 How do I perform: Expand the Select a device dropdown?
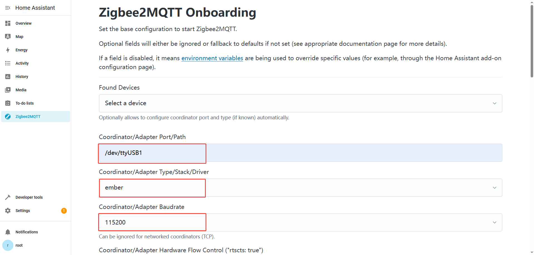[x=300, y=103]
